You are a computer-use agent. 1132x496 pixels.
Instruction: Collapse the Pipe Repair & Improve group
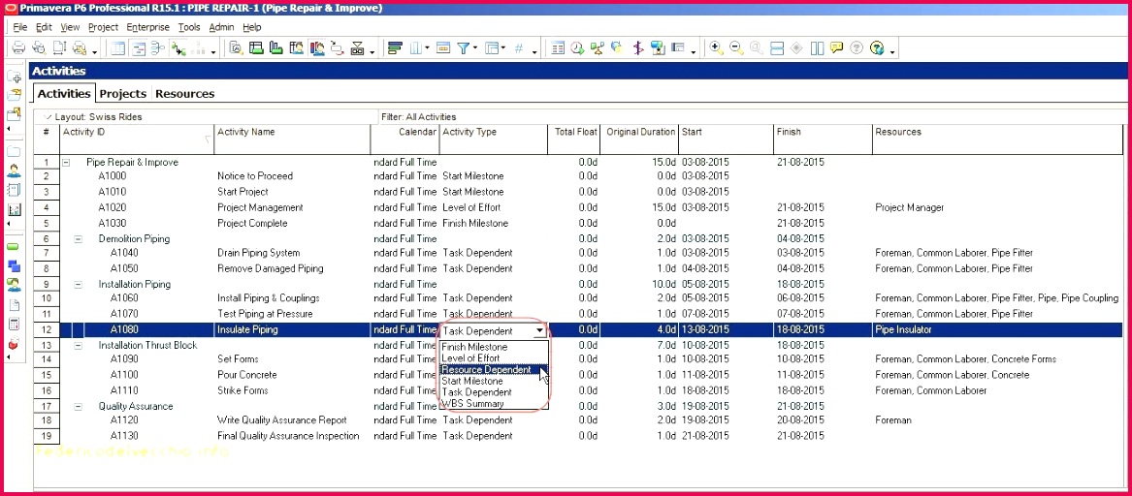[x=67, y=162]
